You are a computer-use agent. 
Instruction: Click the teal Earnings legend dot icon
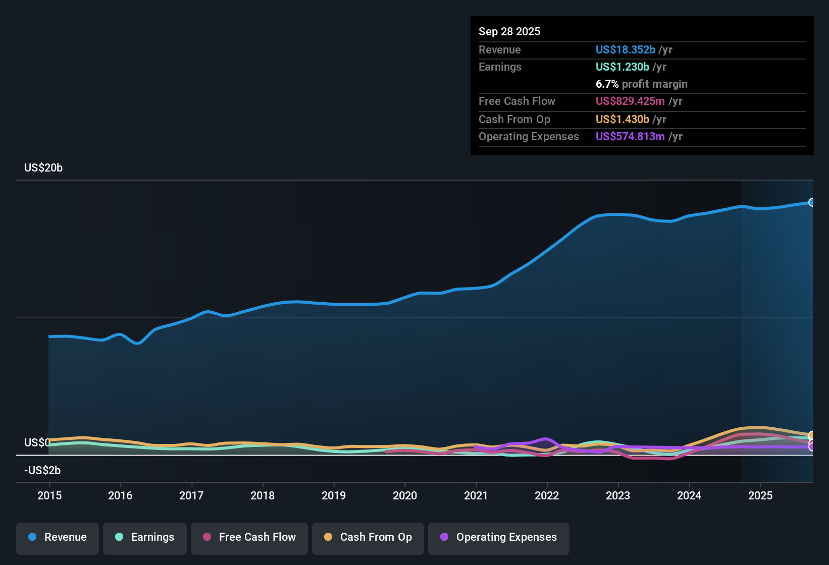[x=119, y=537]
